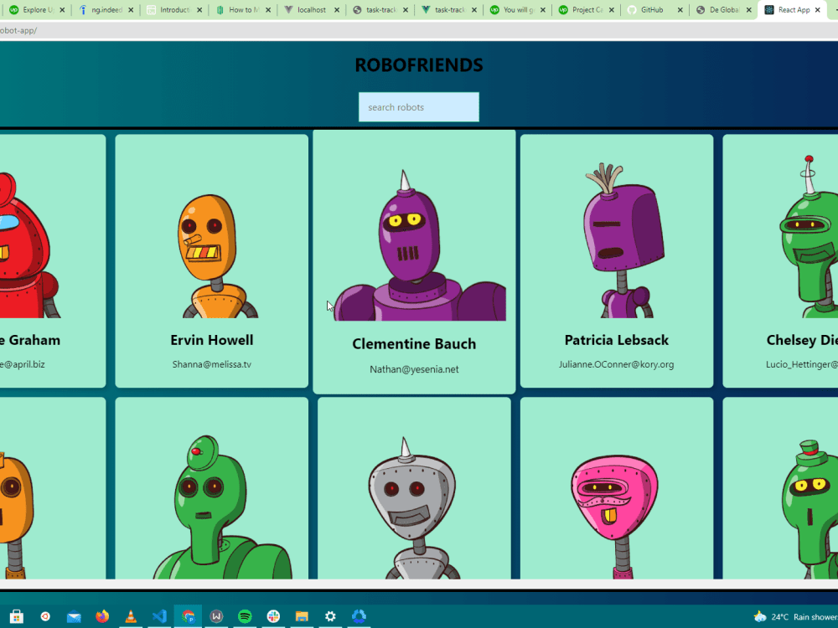Open the blue recycle-arrows taskbar app
Screen dimensions: 838x628
tap(360, 616)
